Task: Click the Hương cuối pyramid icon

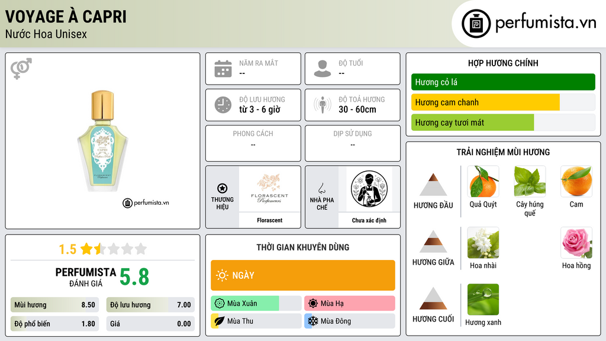Action: point(433,298)
